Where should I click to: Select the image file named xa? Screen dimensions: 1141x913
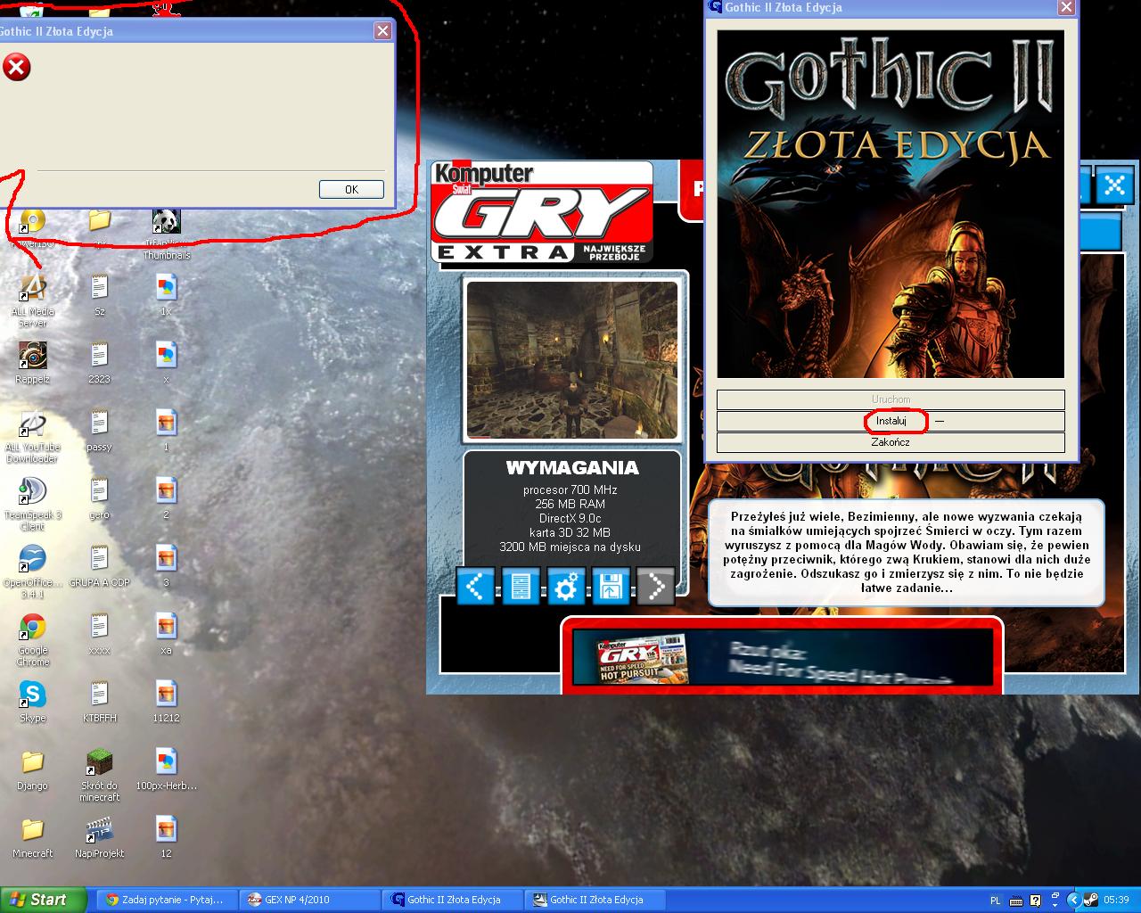[166, 633]
